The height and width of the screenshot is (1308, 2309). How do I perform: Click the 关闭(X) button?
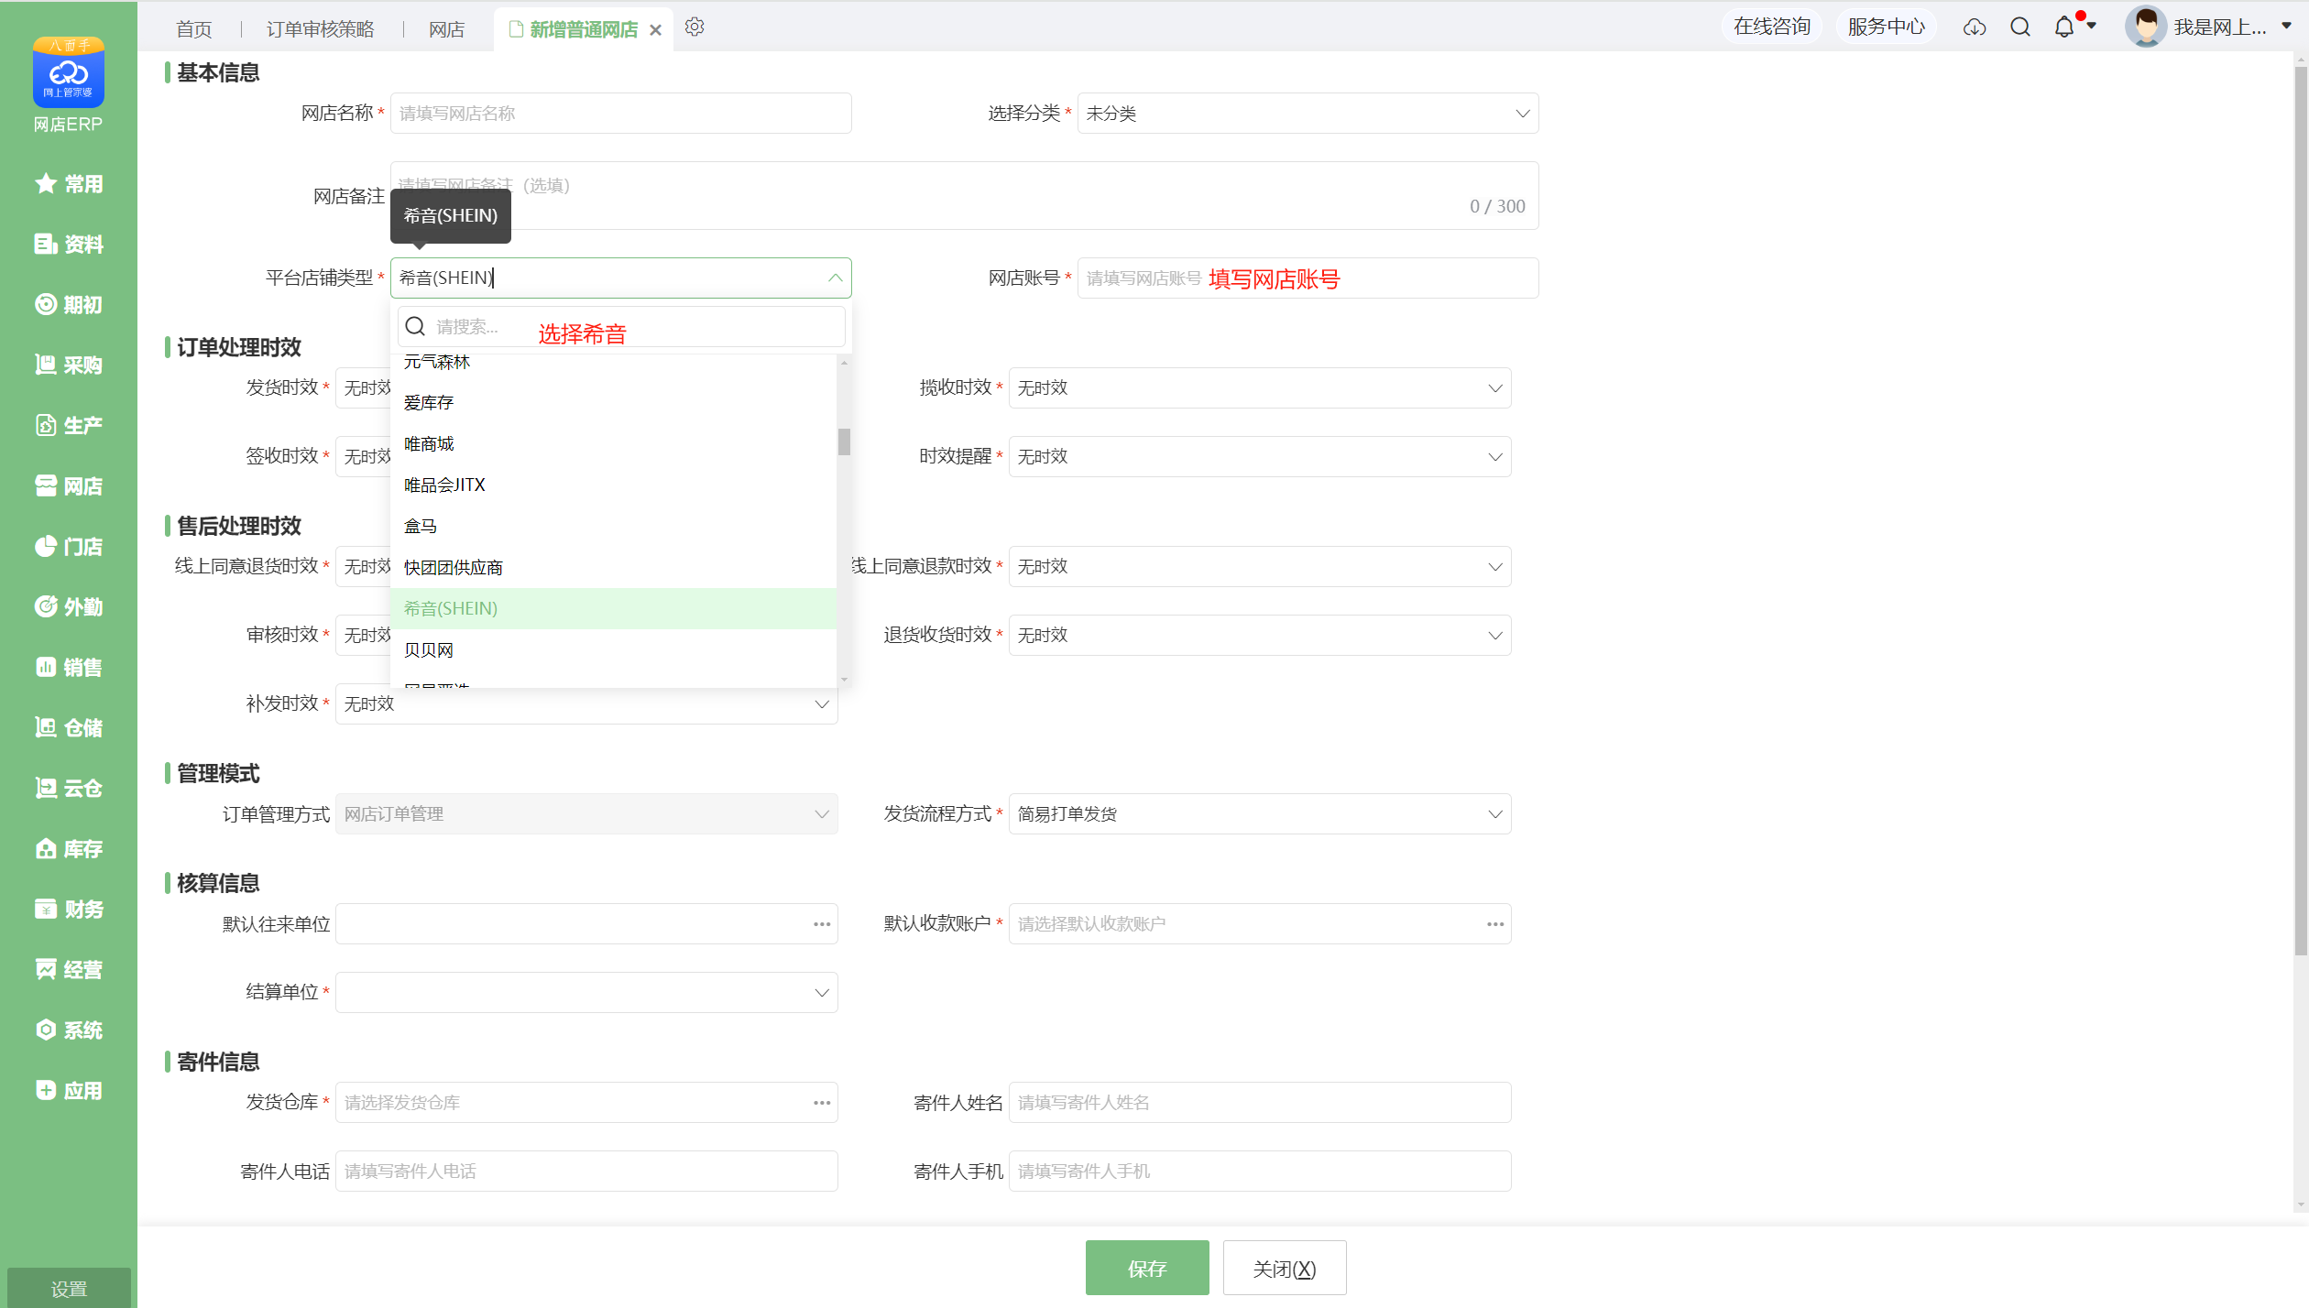[x=1285, y=1269]
